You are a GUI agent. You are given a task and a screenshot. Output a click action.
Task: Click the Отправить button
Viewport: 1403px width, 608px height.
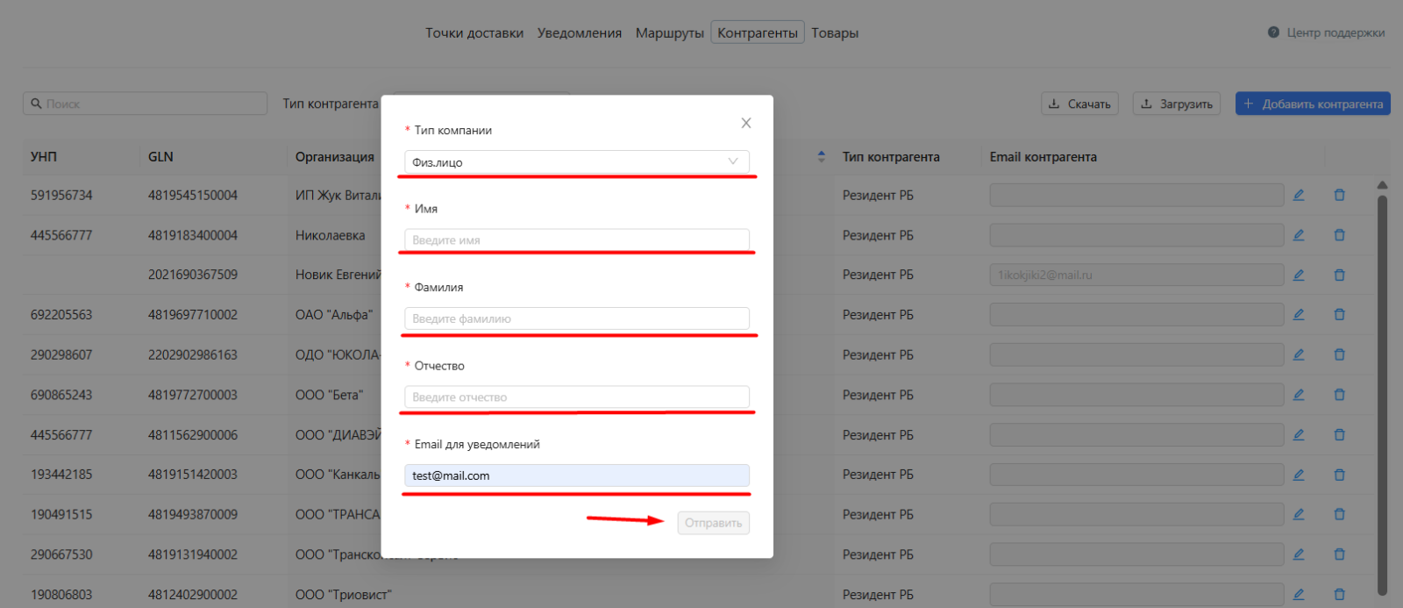(713, 523)
